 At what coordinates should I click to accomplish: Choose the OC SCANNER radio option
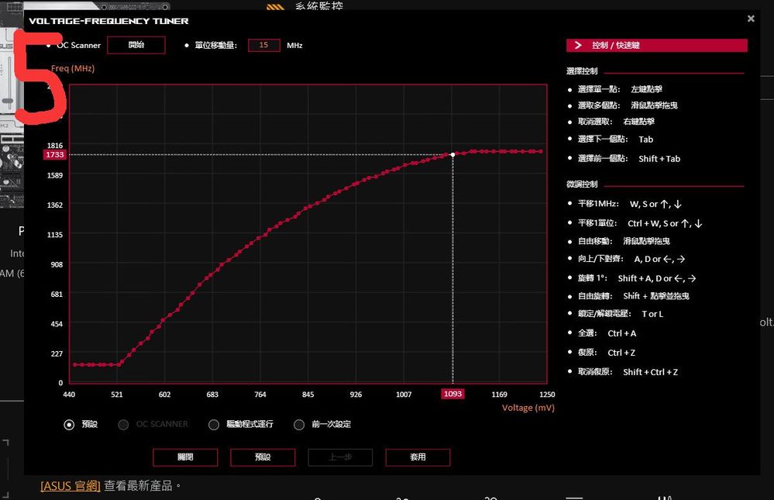click(123, 424)
